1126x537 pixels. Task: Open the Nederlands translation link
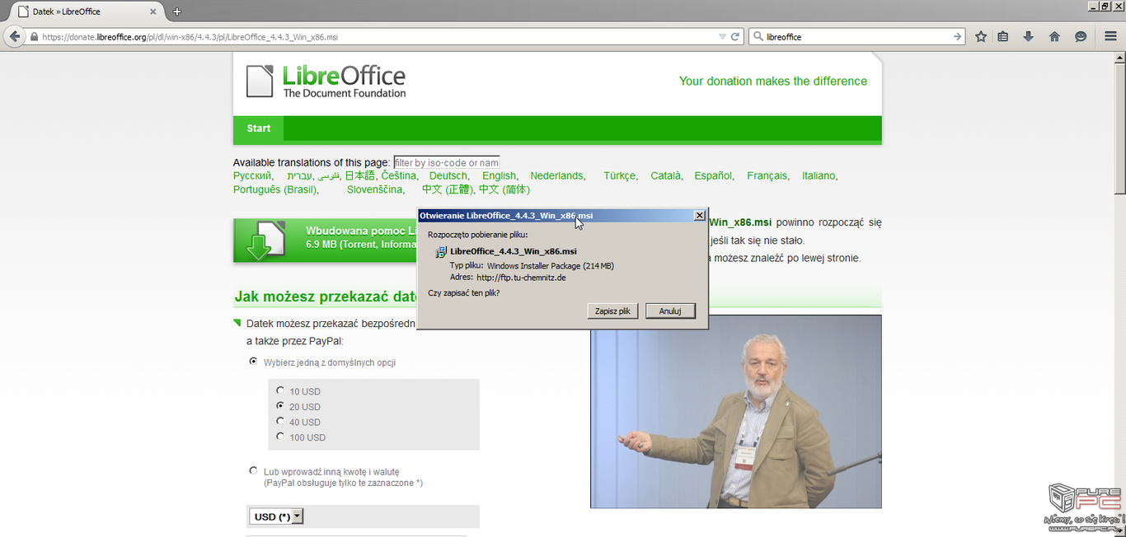[557, 175]
